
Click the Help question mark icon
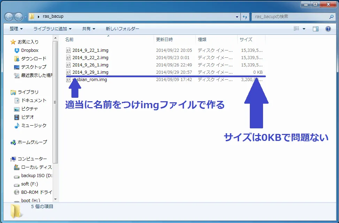point(328,29)
